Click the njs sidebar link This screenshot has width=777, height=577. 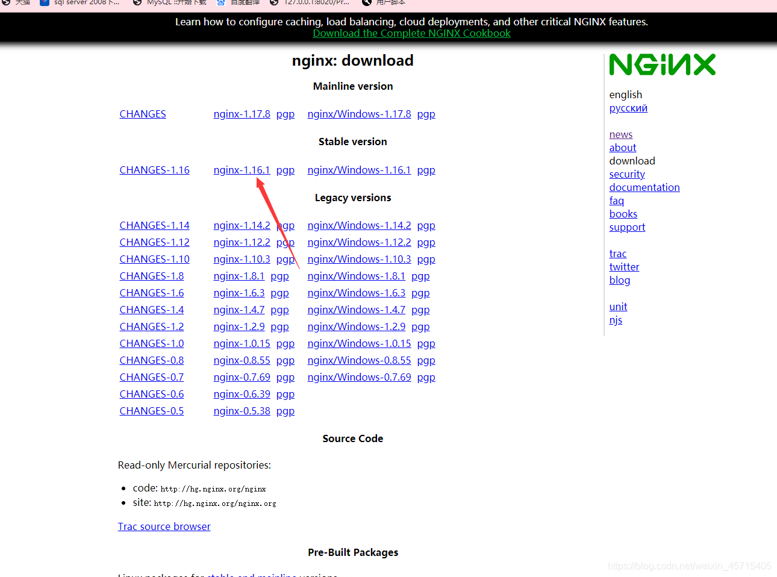coord(616,320)
